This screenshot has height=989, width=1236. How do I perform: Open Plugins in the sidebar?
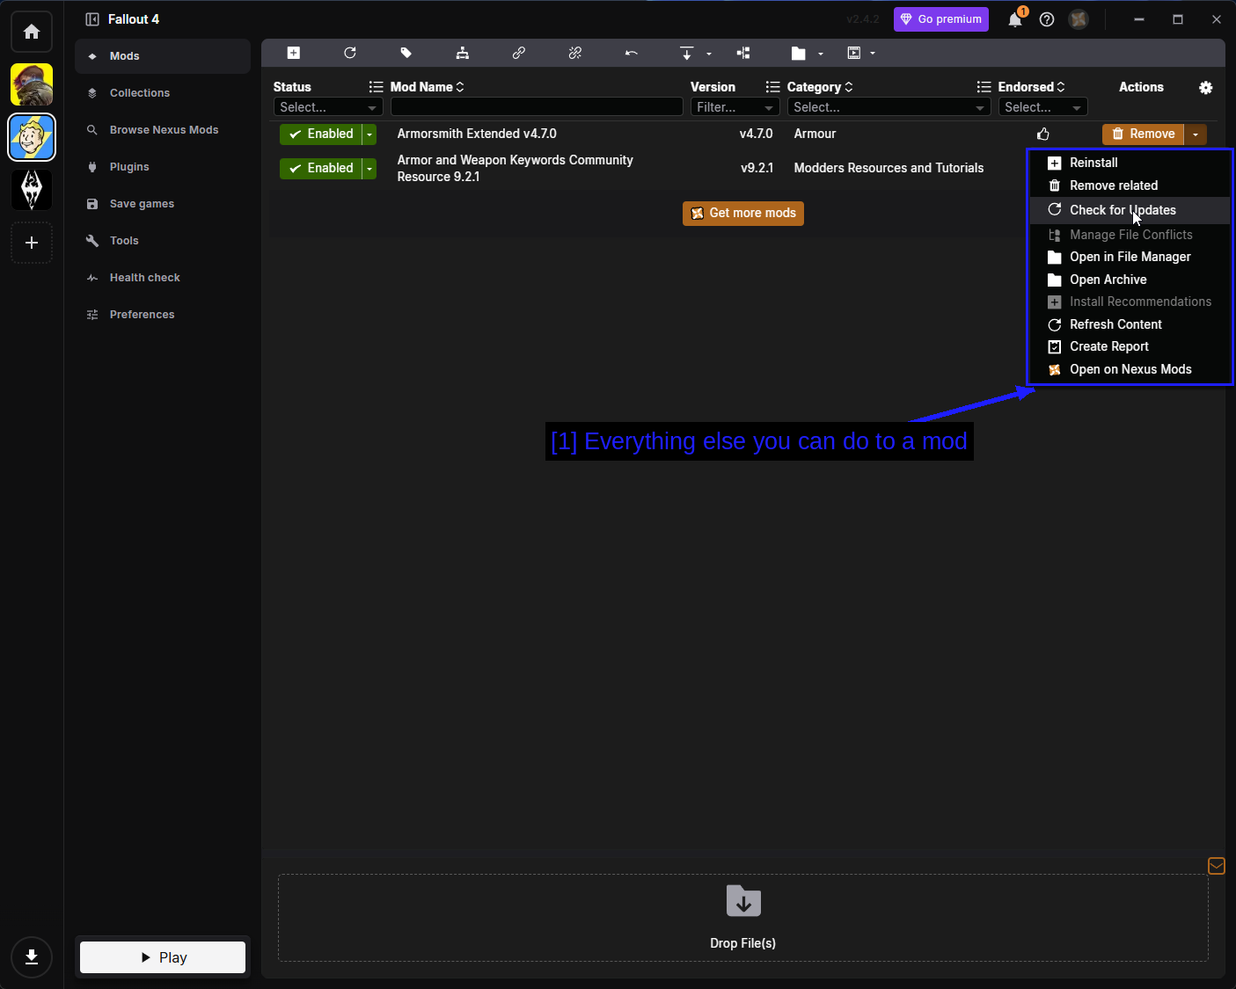163,167
